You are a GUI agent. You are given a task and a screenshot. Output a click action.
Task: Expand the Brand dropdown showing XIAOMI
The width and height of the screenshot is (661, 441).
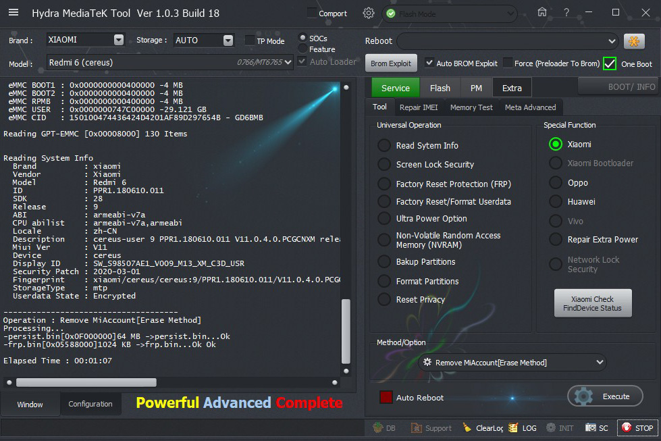click(x=119, y=40)
